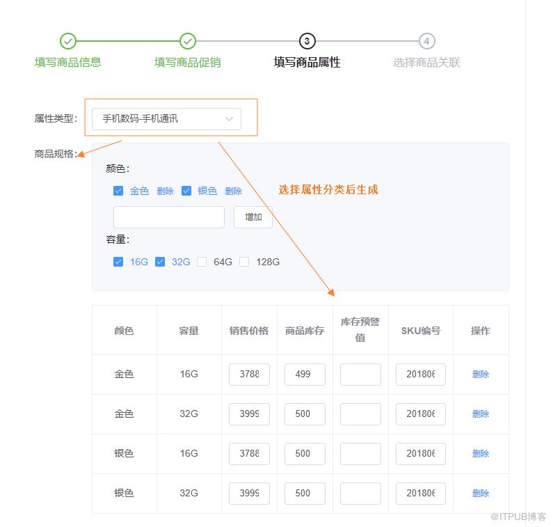This screenshot has width=553, height=527.
Task: Click the 属性类型 label
Action: [x=56, y=118]
